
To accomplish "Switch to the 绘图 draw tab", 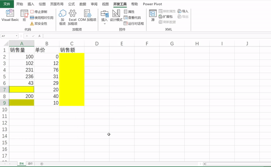I will pyautogui.click(x=42, y=4).
